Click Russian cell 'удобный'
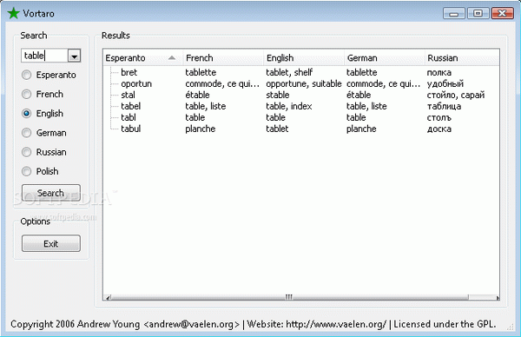The width and height of the screenshot is (521, 337). tap(445, 83)
